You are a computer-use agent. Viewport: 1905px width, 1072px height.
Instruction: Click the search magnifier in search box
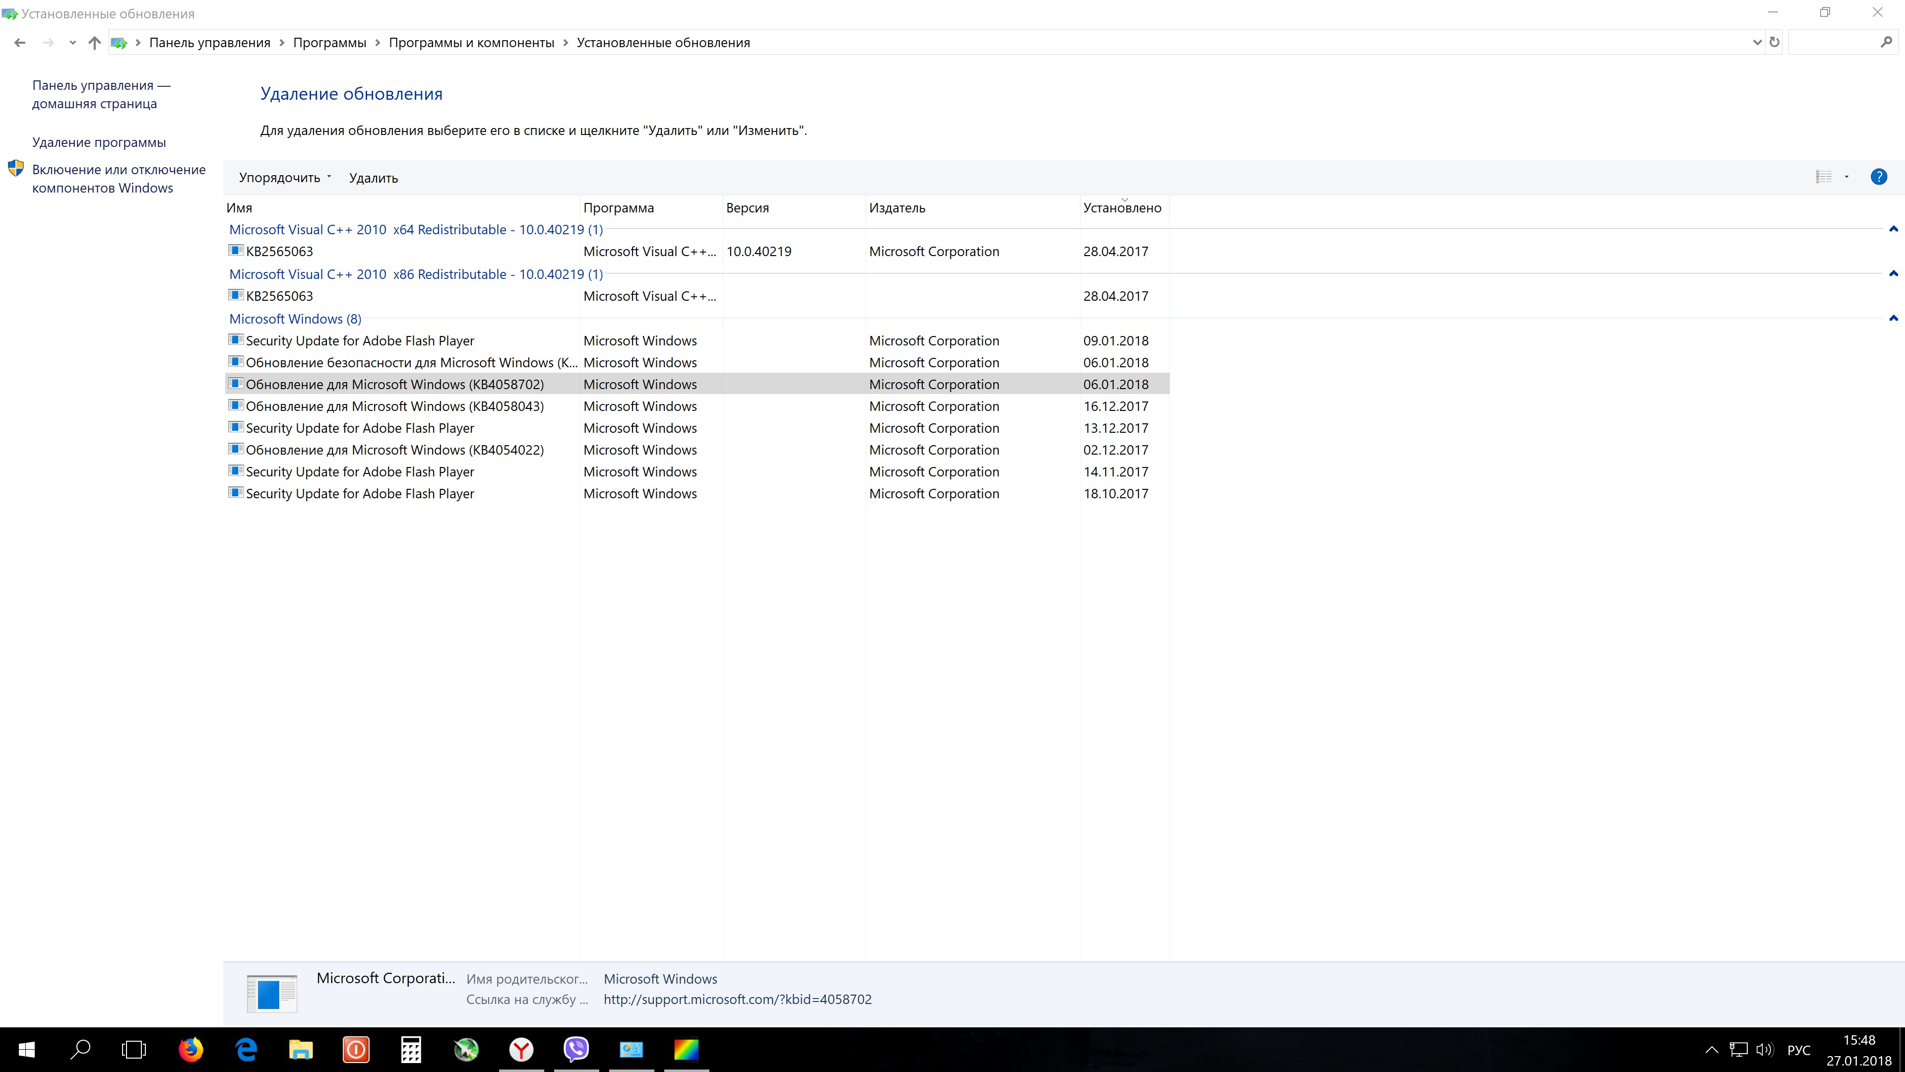pyautogui.click(x=1887, y=42)
